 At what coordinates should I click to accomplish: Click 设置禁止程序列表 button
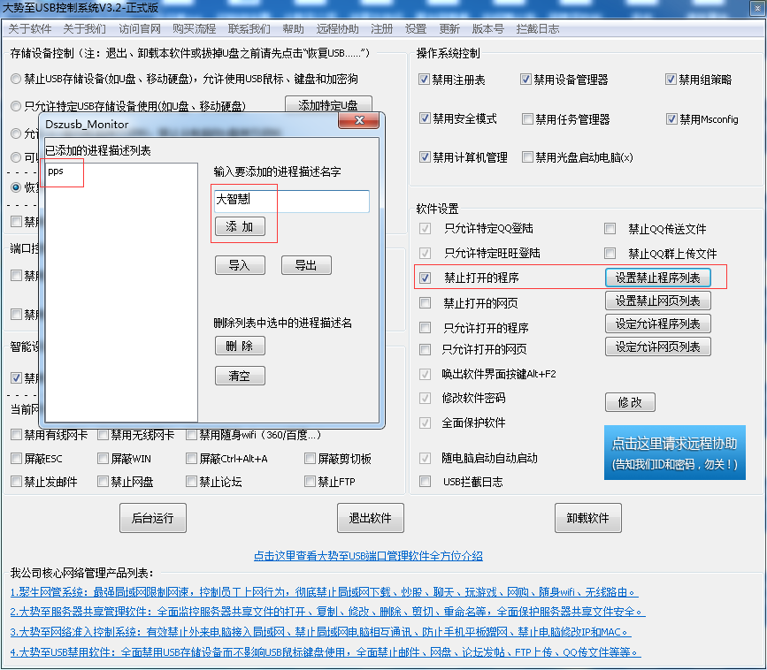[x=657, y=278]
